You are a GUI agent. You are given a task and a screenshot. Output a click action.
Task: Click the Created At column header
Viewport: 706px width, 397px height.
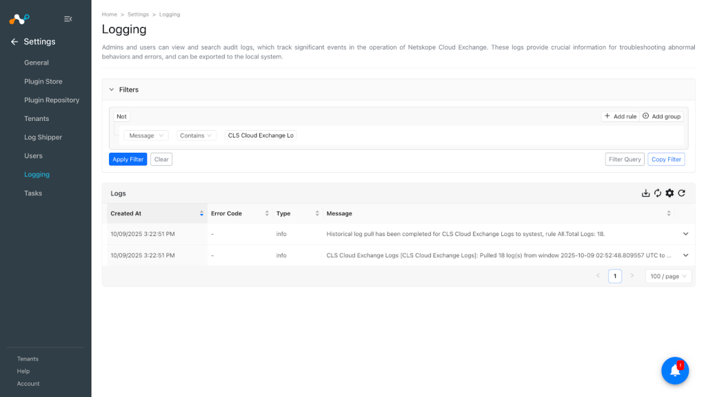(157, 214)
